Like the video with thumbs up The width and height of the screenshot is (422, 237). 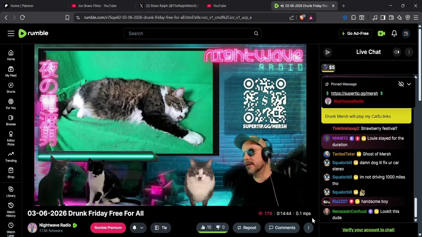pyautogui.click(x=206, y=227)
